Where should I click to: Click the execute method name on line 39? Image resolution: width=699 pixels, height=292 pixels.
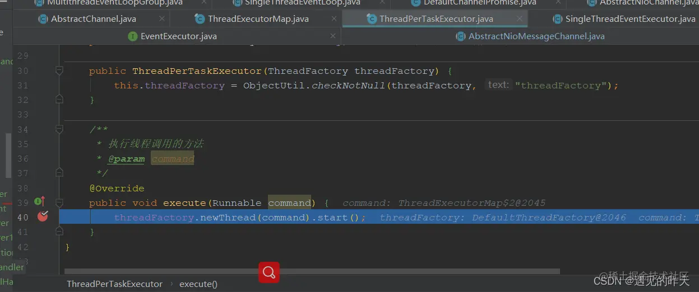tap(184, 203)
